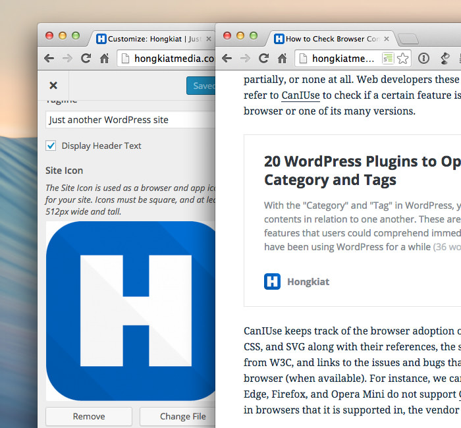
Task: Bookmark page with the star icon
Action: 402,58
